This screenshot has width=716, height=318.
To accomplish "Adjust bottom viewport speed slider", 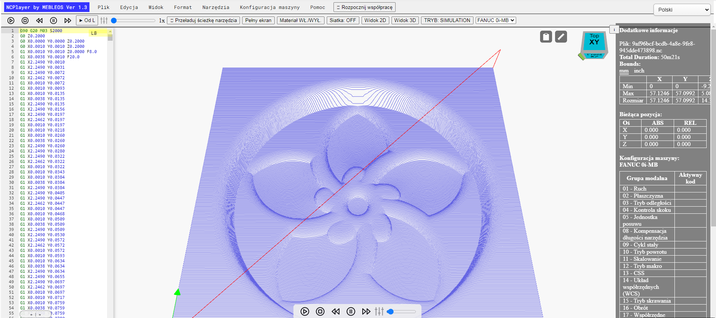I will (x=402, y=311).
